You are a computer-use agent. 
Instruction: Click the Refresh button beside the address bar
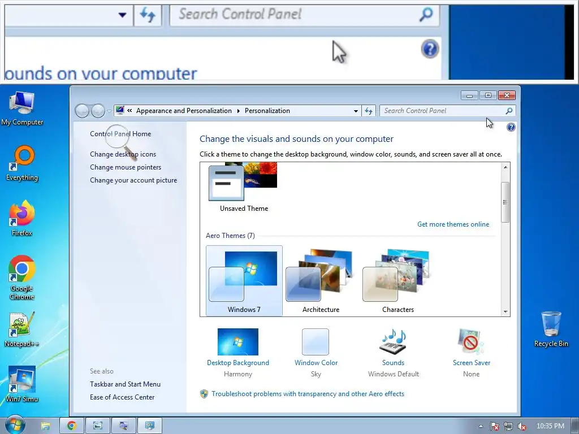(369, 111)
